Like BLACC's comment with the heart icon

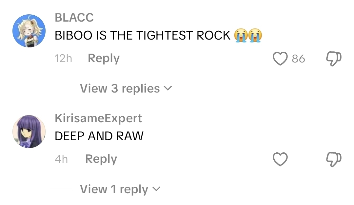280,59
